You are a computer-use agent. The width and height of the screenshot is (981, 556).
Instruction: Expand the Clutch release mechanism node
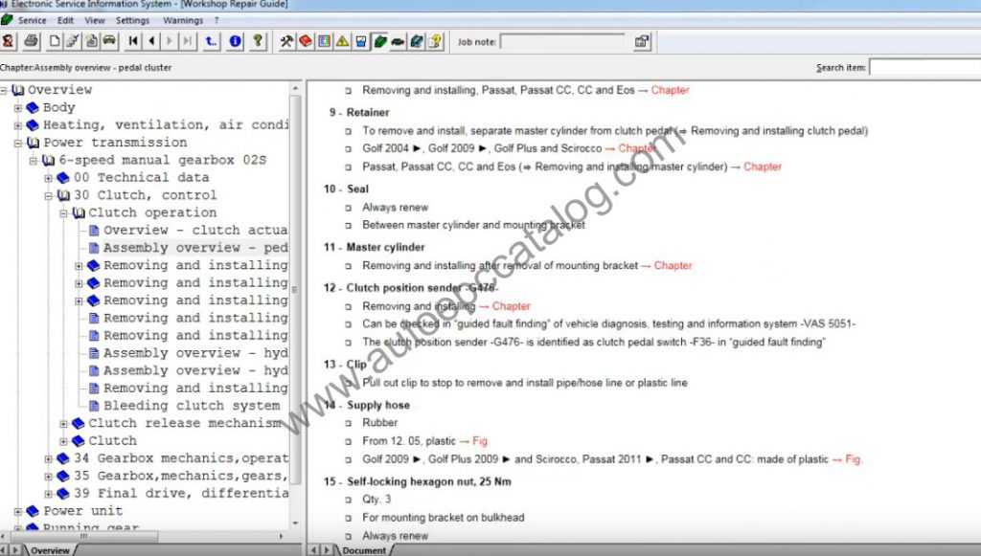coord(64,424)
